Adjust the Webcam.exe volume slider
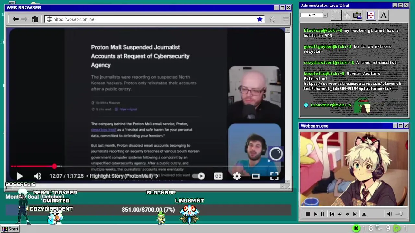Image resolution: width=415 pixels, height=233 pixels. tap(399, 214)
